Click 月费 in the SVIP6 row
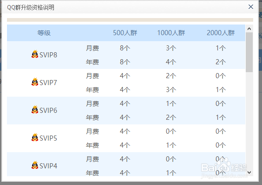Image resolution: width=262 pixels, height=185 pixels. point(92,104)
